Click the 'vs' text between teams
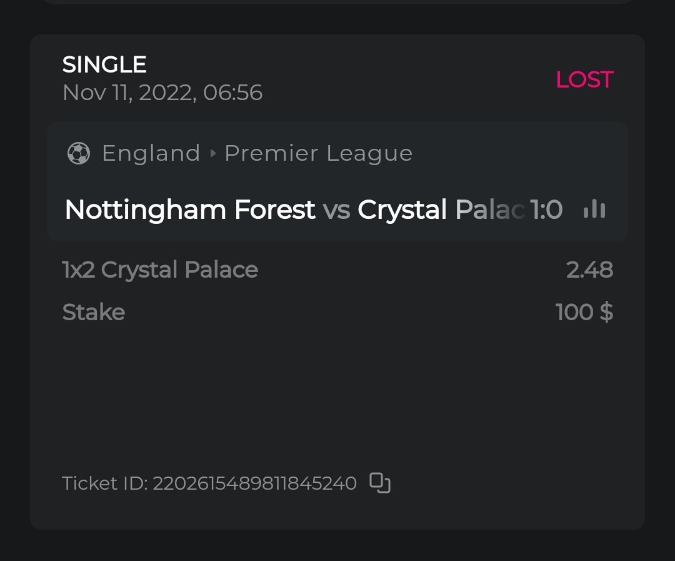Image resolution: width=675 pixels, height=561 pixels. (336, 210)
